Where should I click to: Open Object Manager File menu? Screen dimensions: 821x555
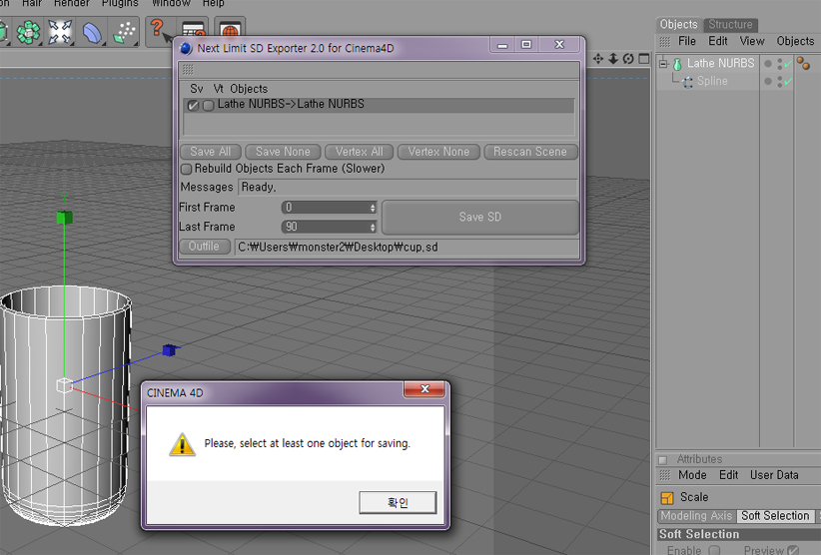click(687, 41)
